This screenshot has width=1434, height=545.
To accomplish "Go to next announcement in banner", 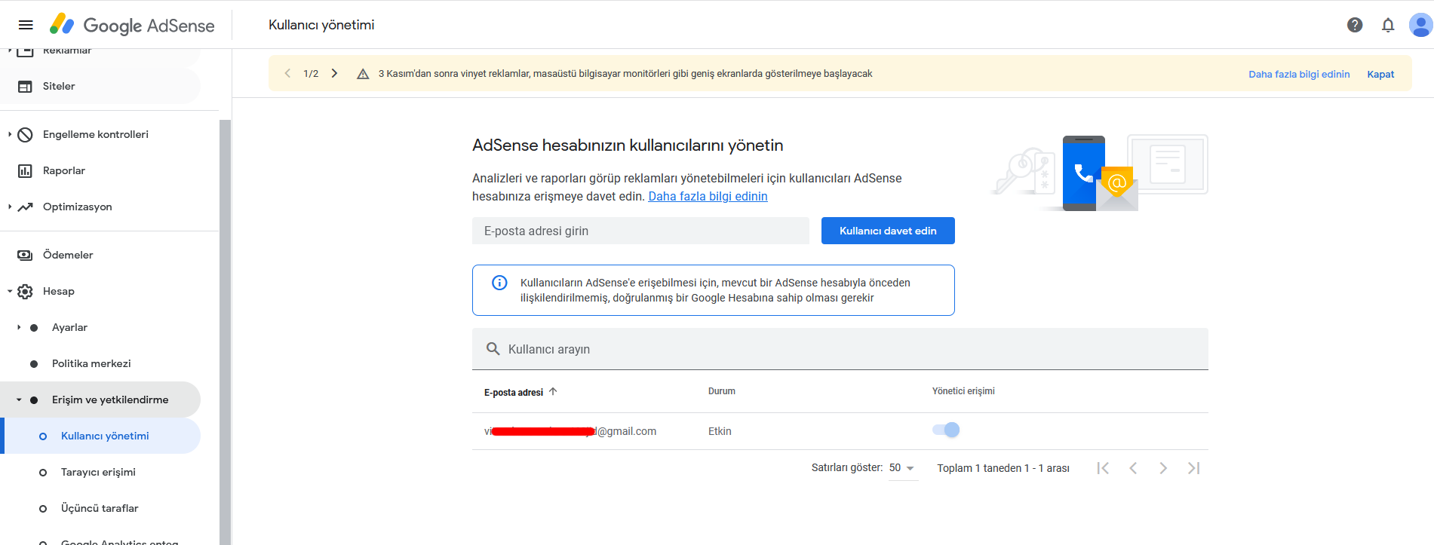I will click(x=334, y=73).
